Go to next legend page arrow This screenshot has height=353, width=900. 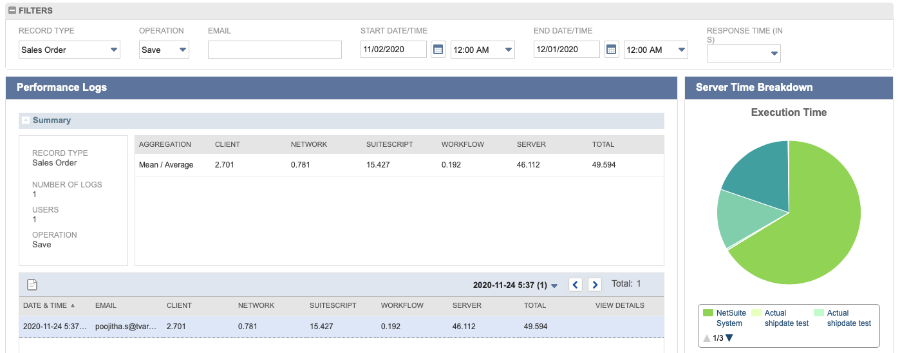point(729,338)
